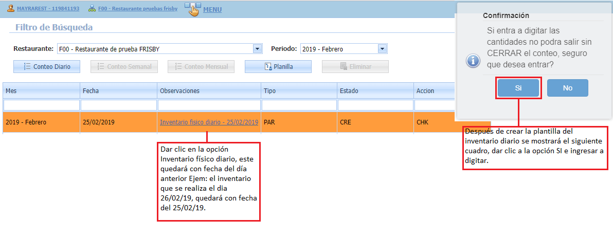Click the Filtro de Búsqueda heading
The image size is (613, 237).
coord(54,27)
